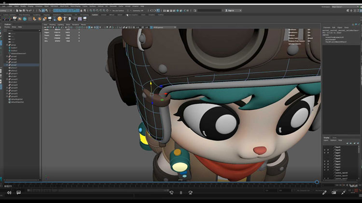The height and width of the screenshot is (203, 362).
Task: Pause the video playback
Action: [x=181, y=192]
